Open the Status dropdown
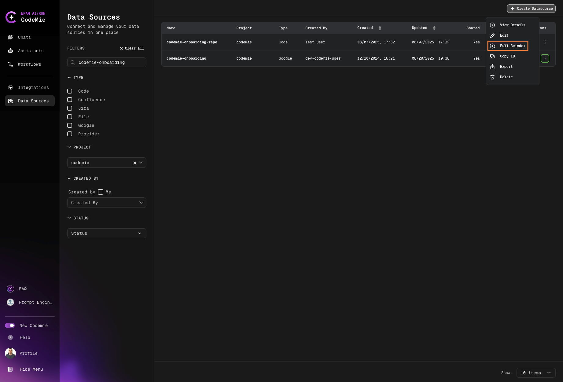The width and height of the screenshot is (563, 382). pos(106,233)
